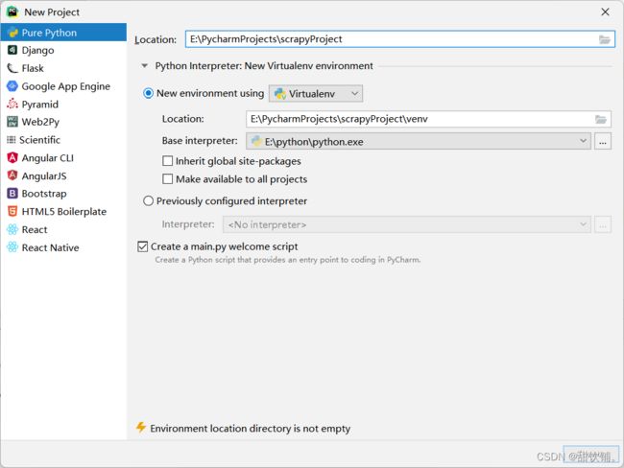Choose Scientific project type
624x468 pixels.
point(63,140)
